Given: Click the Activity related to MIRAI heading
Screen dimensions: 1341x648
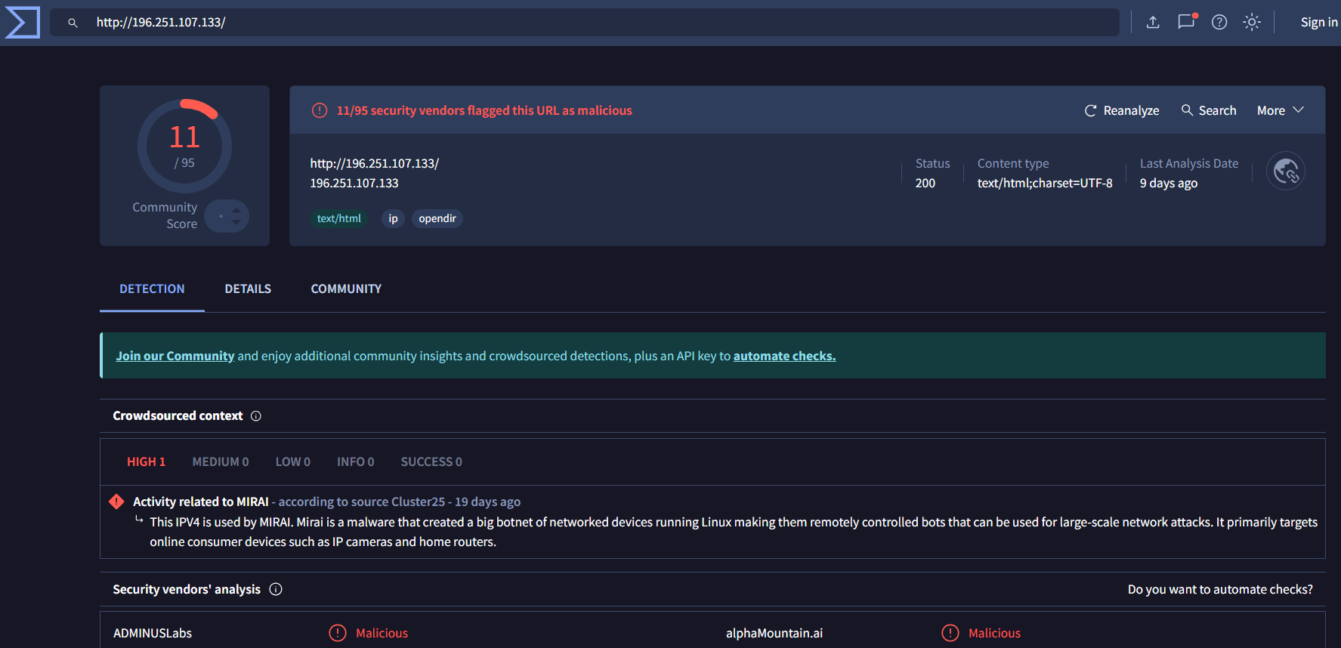Looking at the screenshot, I should tap(201, 501).
